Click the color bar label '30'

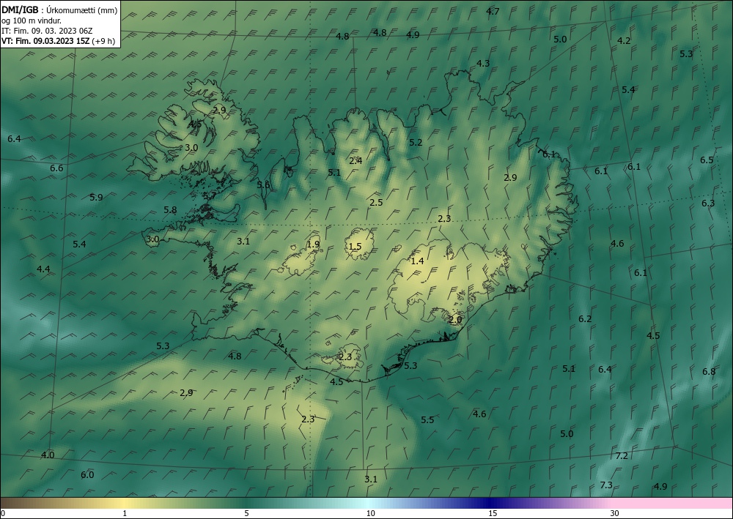(x=615, y=514)
